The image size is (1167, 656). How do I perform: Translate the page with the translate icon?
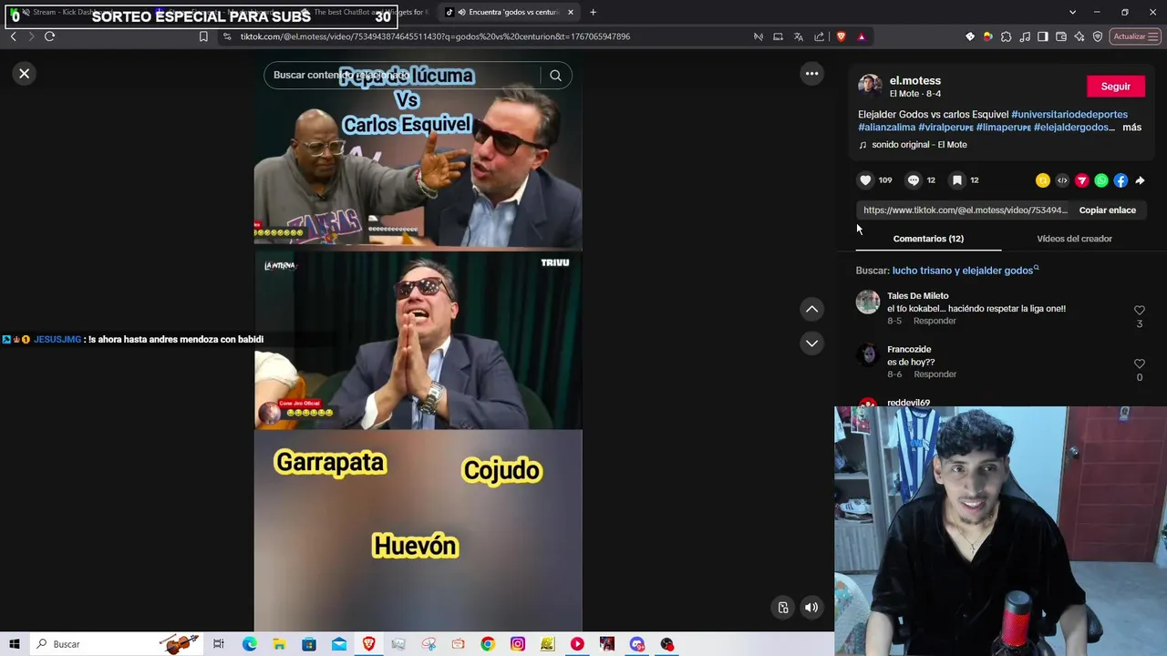799,36
